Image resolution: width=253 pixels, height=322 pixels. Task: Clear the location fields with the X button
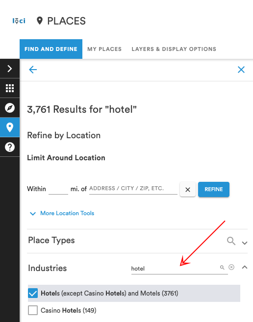188,189
